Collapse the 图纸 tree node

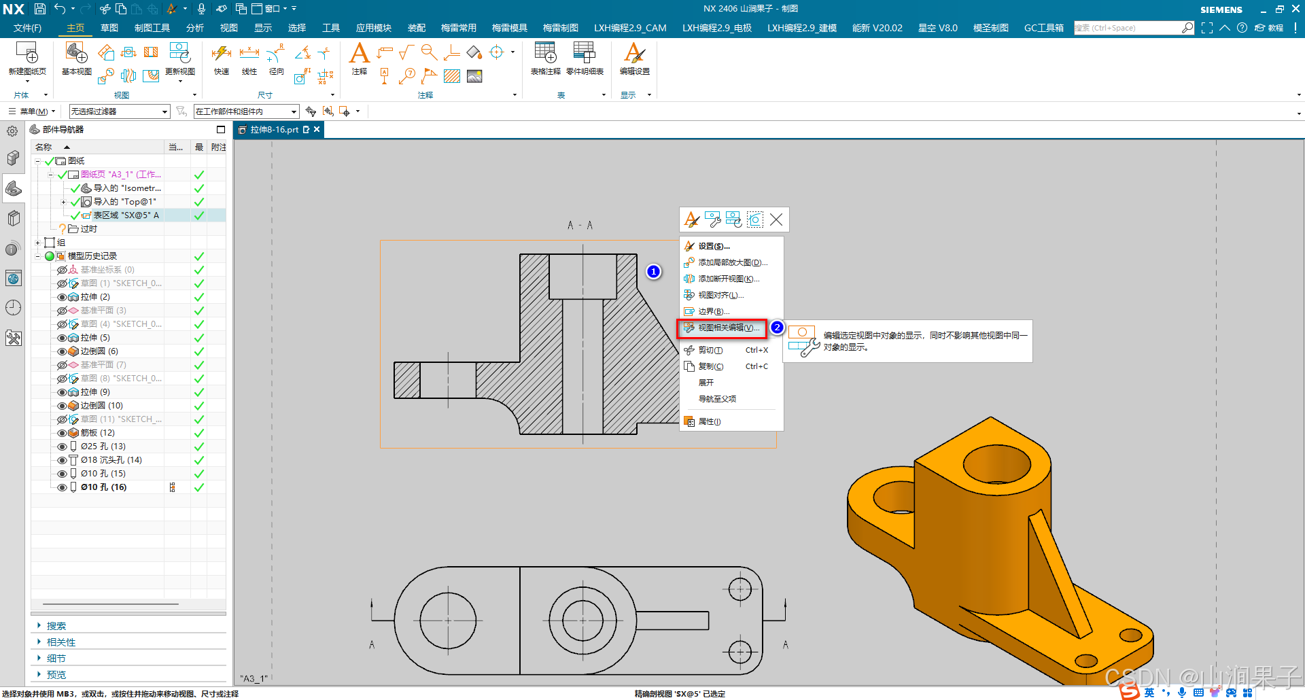pyautogui.click(x=38, y=161)
